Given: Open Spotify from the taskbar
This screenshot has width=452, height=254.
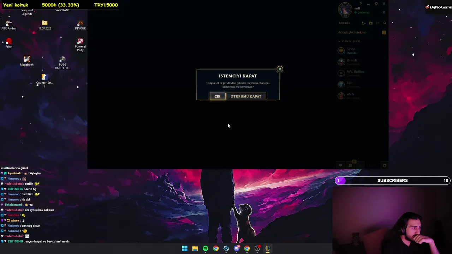Looking at the screenshot, I should point(206,248).
